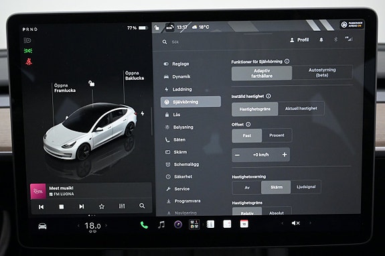Open the Profil driver profile menu

click(x=299, y=40)
